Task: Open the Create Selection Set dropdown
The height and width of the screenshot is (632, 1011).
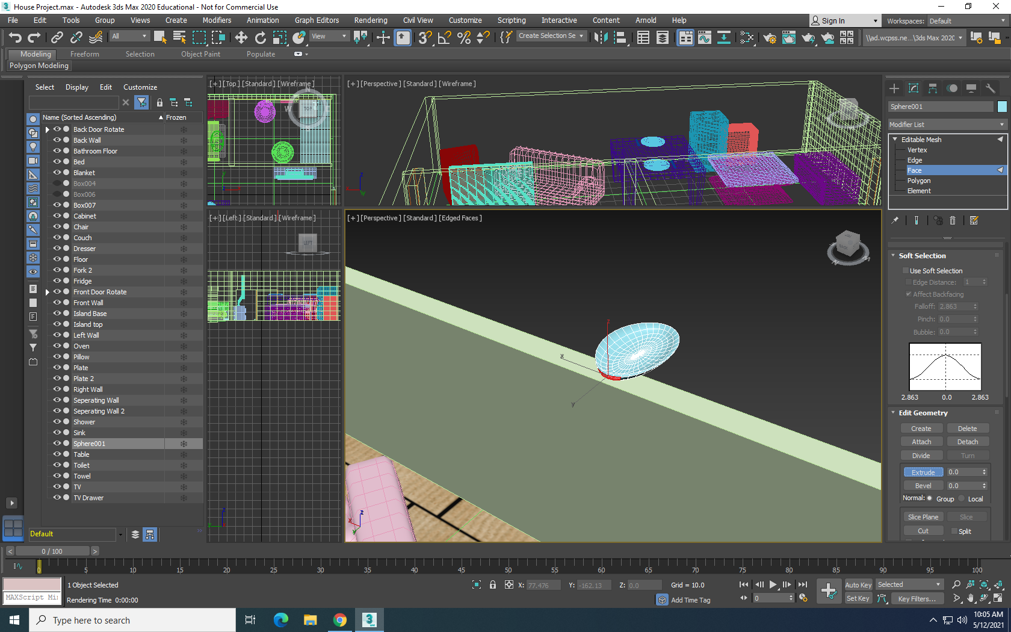Action: click(551, 36)
